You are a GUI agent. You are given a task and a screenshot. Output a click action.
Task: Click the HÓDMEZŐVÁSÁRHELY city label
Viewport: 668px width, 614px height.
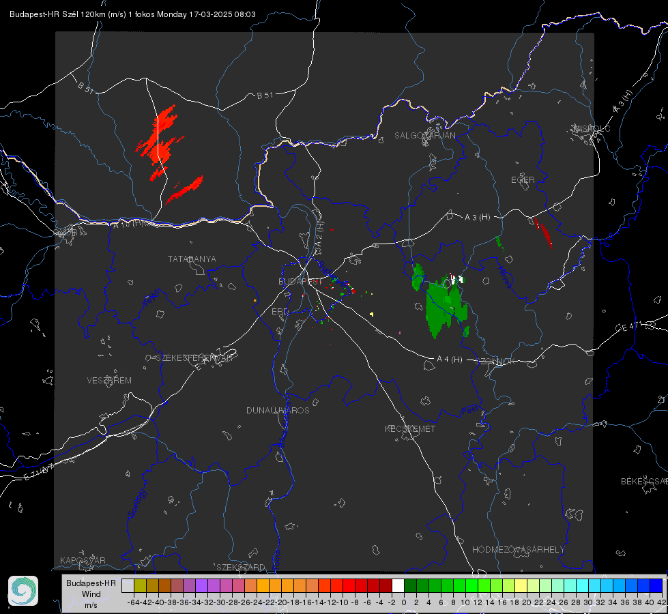[518, 549]
